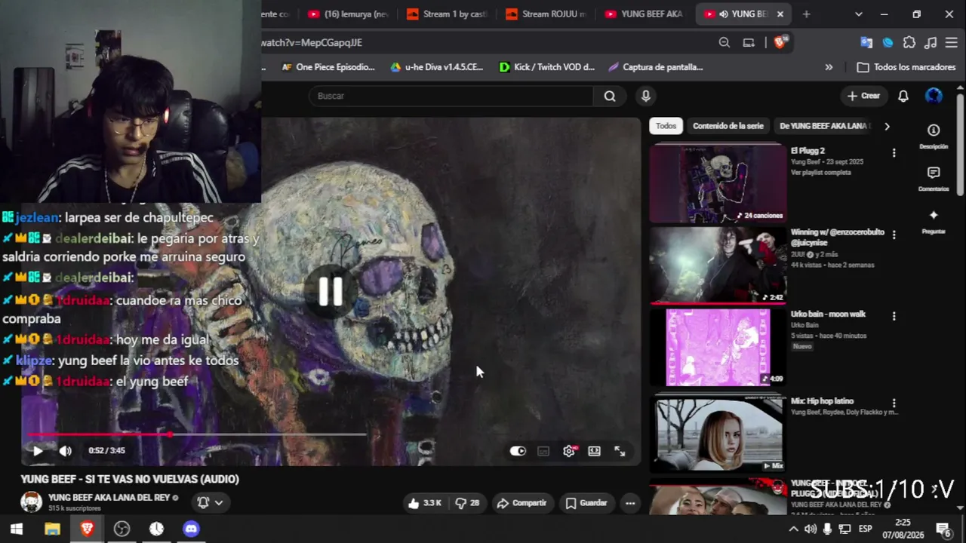The height and width of the screenshot is (543, 966).
Task: Open the Comentarios panel
Action: (x=934, y=179)
